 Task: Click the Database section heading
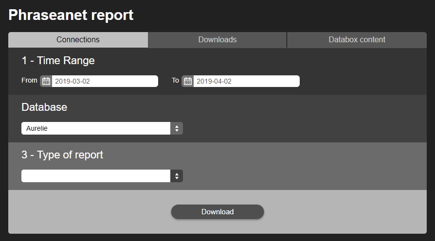coord(44,107)
